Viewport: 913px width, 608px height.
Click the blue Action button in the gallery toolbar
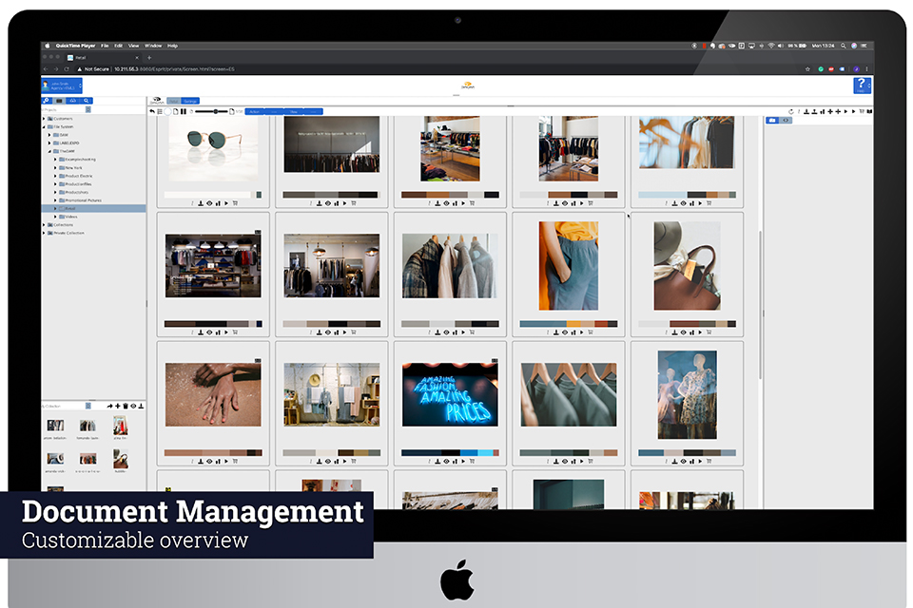255,111
